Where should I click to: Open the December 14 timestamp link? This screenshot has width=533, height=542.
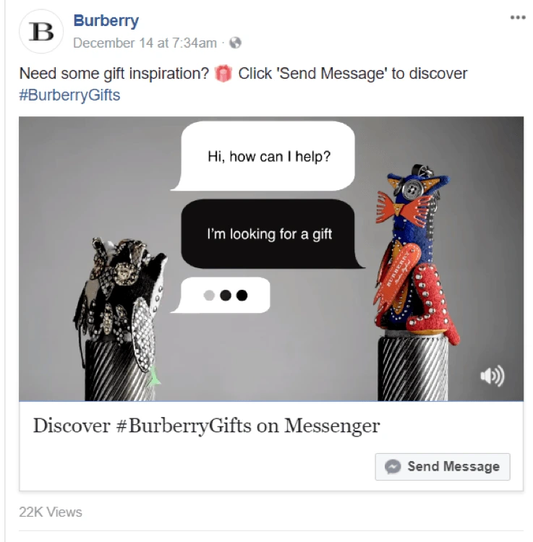[145, 43]
